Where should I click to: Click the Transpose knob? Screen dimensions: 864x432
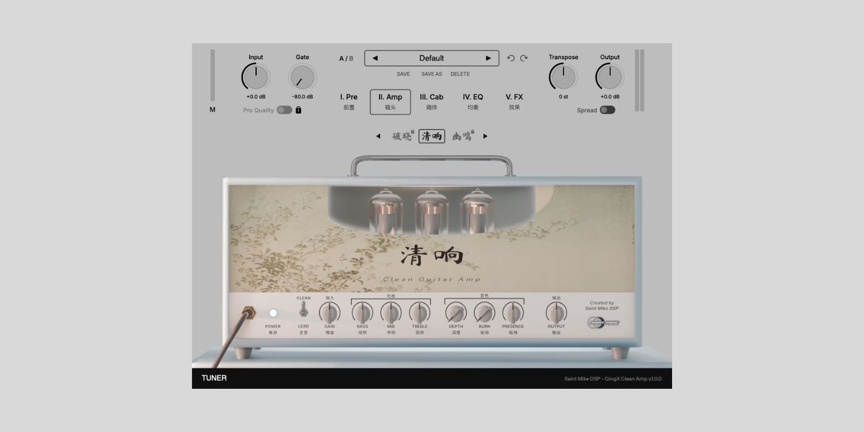tap(563, 77)
